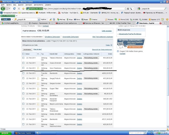Click the Mein Konto - PayPal taskbar button
This screenshot has width=169, height=135.
[x=25, y=133]
